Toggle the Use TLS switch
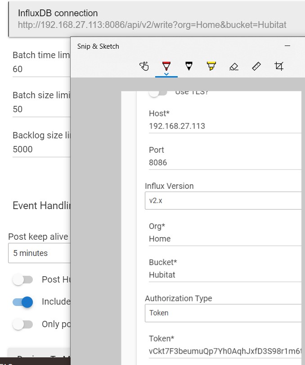305x365 pixels. click(x=158, y=93)
